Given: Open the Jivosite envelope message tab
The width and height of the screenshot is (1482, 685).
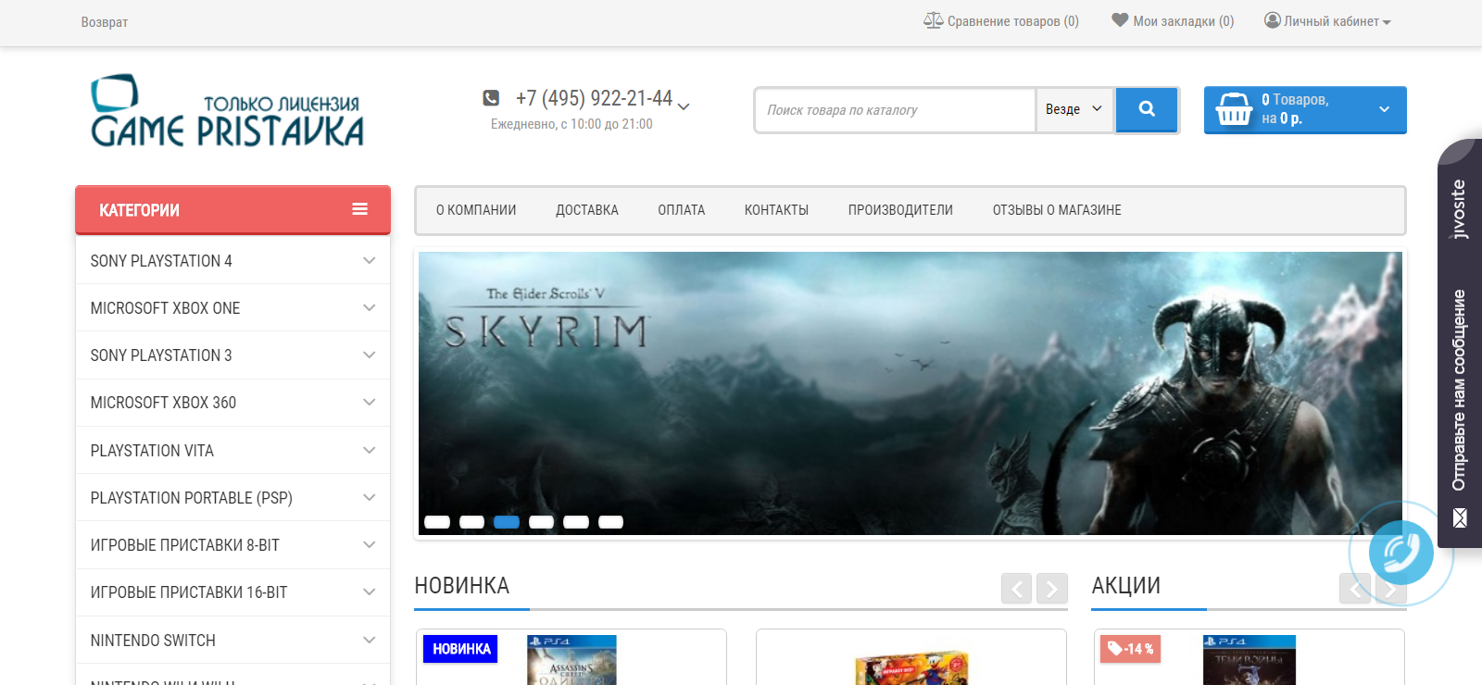Looking at the screenshot, I should click(x=1460, y=517).
